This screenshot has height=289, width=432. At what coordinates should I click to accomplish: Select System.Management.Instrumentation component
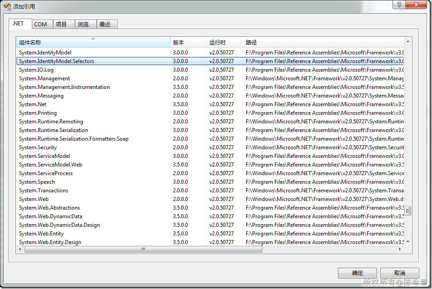tap(210, 87)
